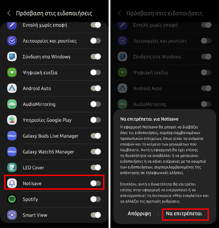Switch off the Android Auto toggle
219x228 pixels.
point(96,88)
